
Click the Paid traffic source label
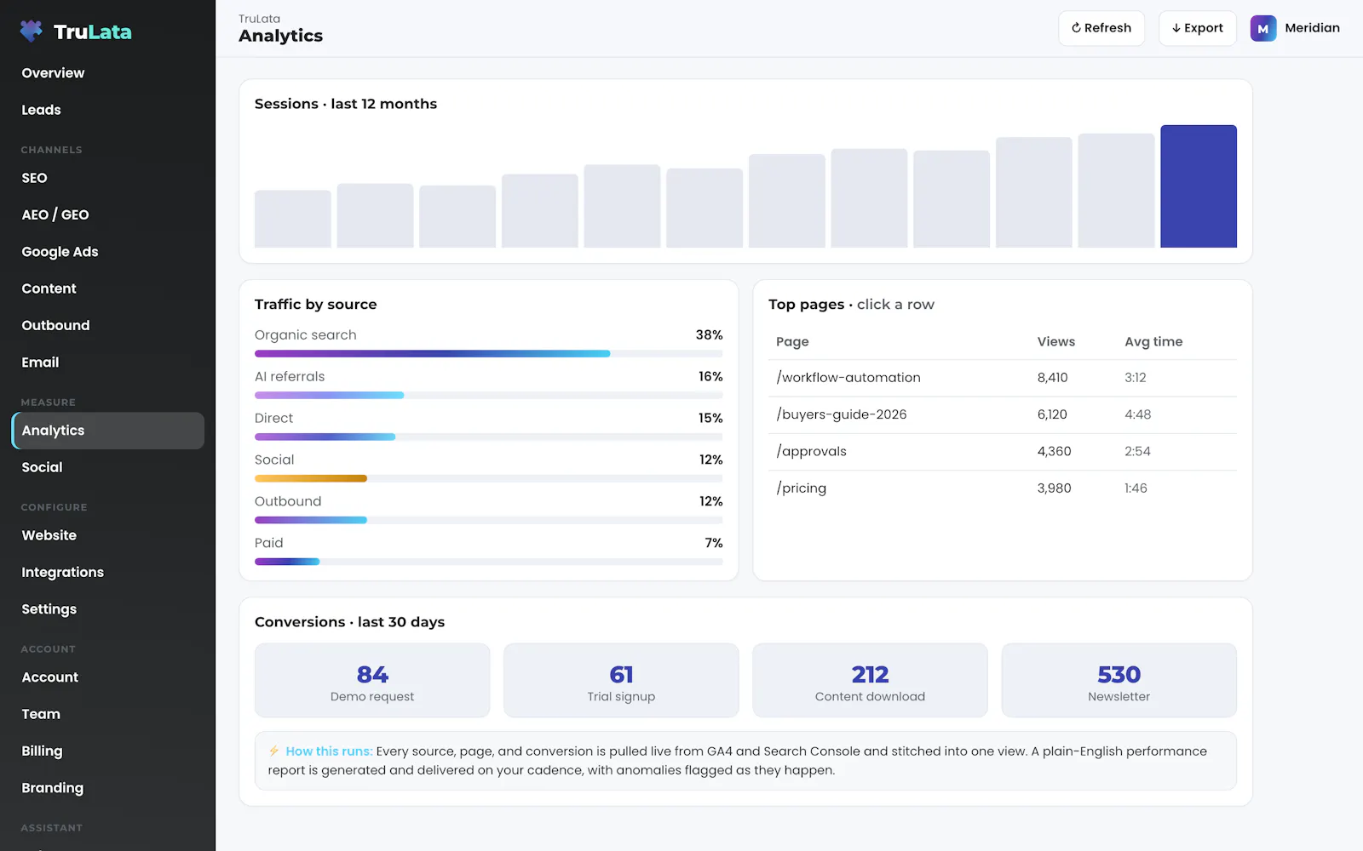269,543
